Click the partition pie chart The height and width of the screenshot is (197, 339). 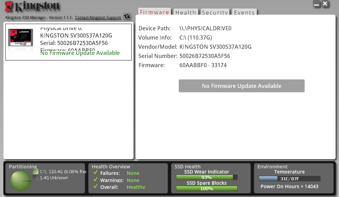click(21, 181)
